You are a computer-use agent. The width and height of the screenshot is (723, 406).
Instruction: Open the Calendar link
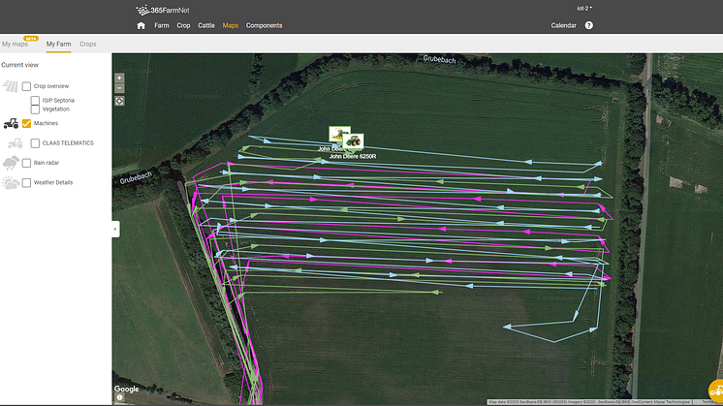click(563, 25)
